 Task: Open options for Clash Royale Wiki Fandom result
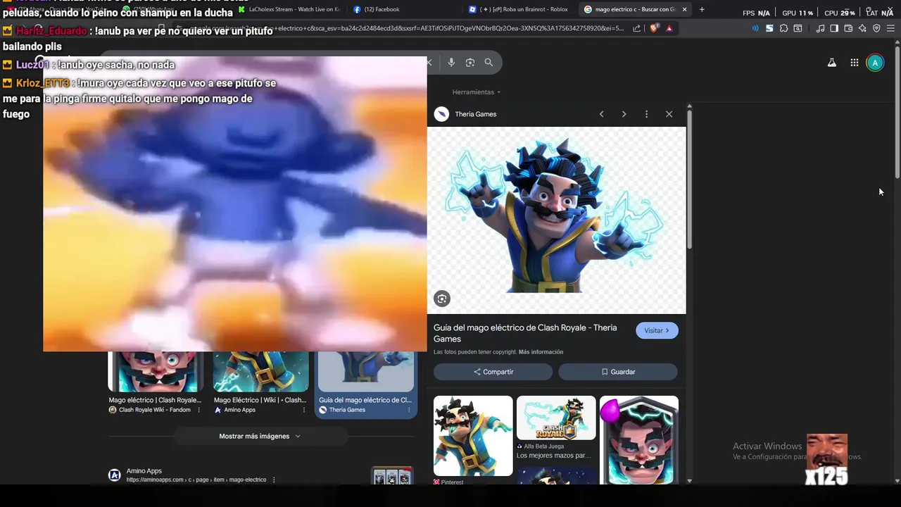pos(199,410)
